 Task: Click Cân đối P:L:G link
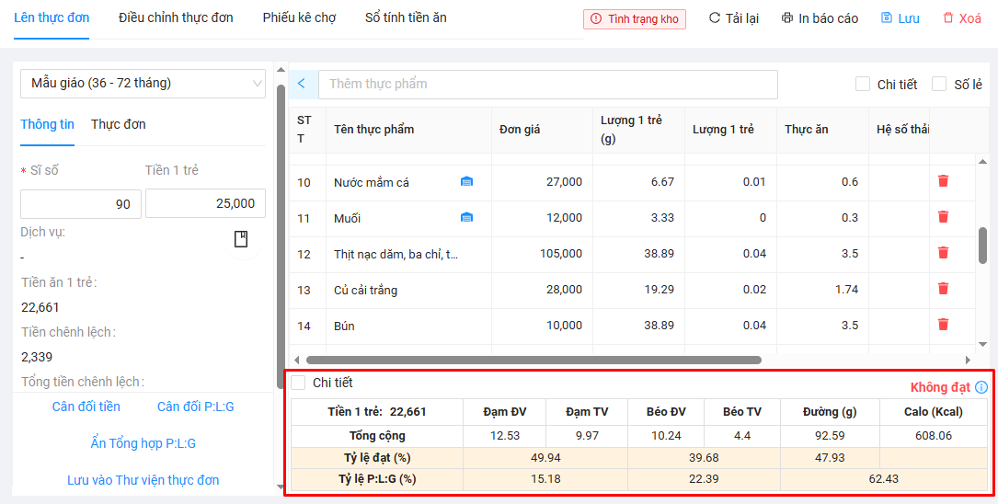click(196, 407)
